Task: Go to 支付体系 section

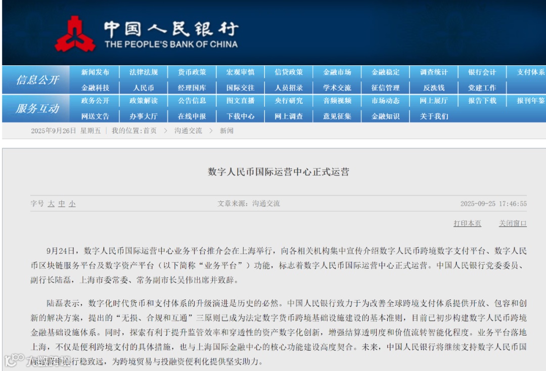Action: pyautogui.click(x=531, y=72)
